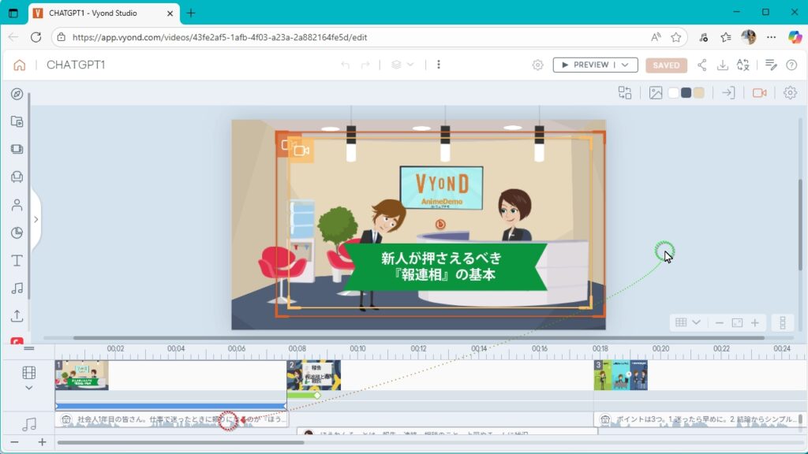Open a new browser tab
This screenshot has width=808, height=454.
click(x=191, y=13)
